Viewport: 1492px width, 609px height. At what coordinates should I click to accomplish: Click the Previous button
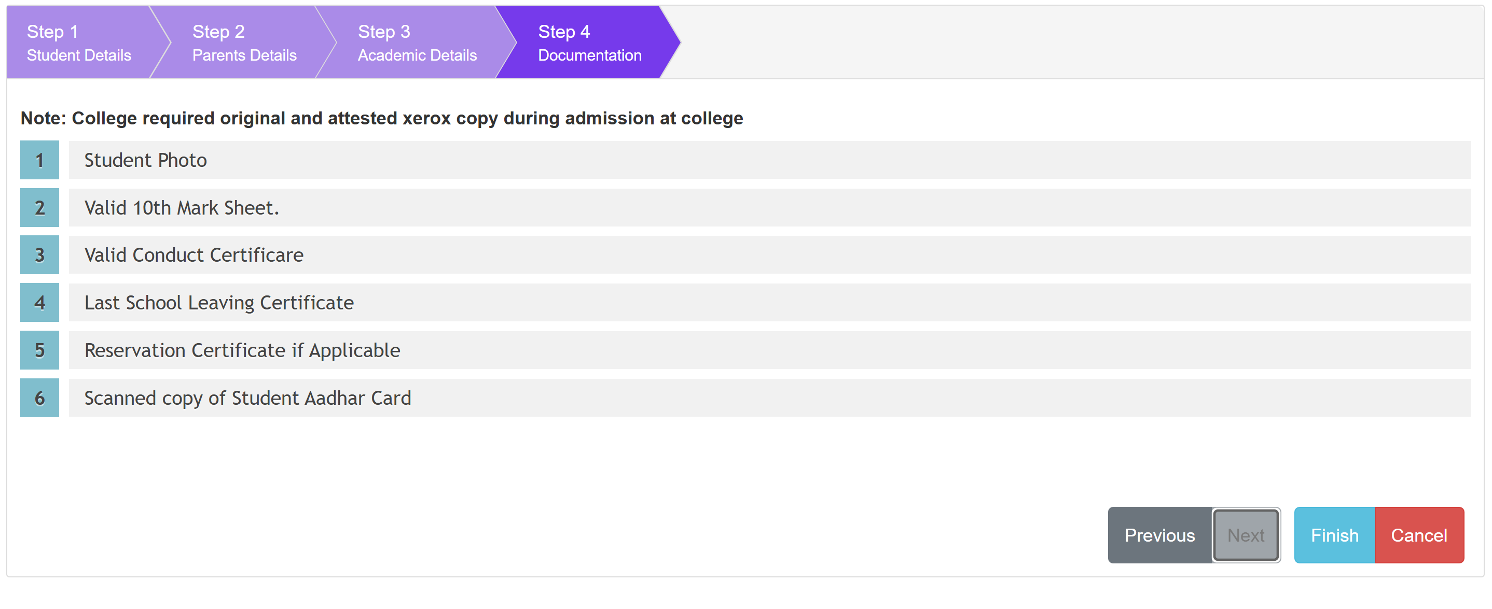tap(1159, 535)
